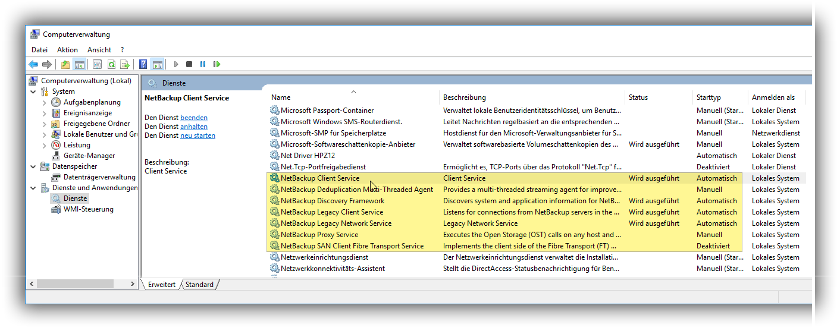The height and width of the screenshot is (331, 837).
Task: Switch to the Erweitert tab
Action: pos(162,285)
